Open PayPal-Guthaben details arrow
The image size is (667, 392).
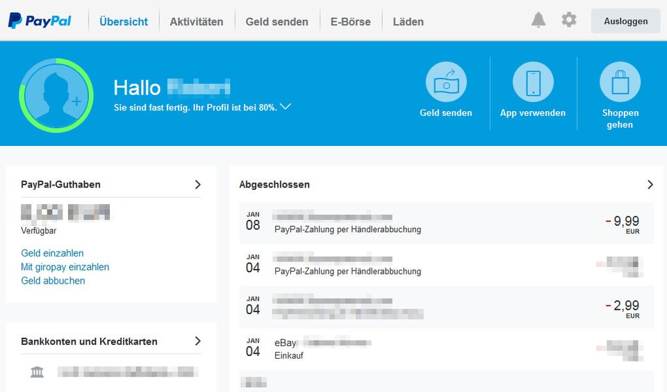tap(198, 184)
